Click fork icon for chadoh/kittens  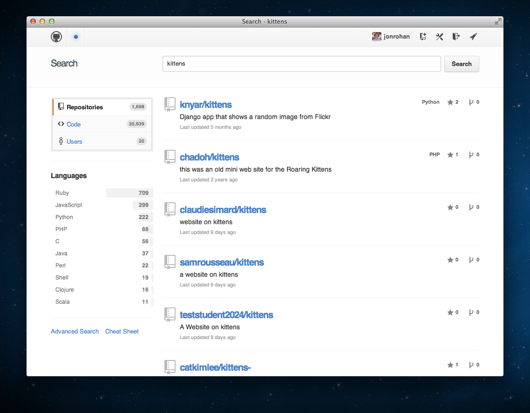click(x=471, y=155)
